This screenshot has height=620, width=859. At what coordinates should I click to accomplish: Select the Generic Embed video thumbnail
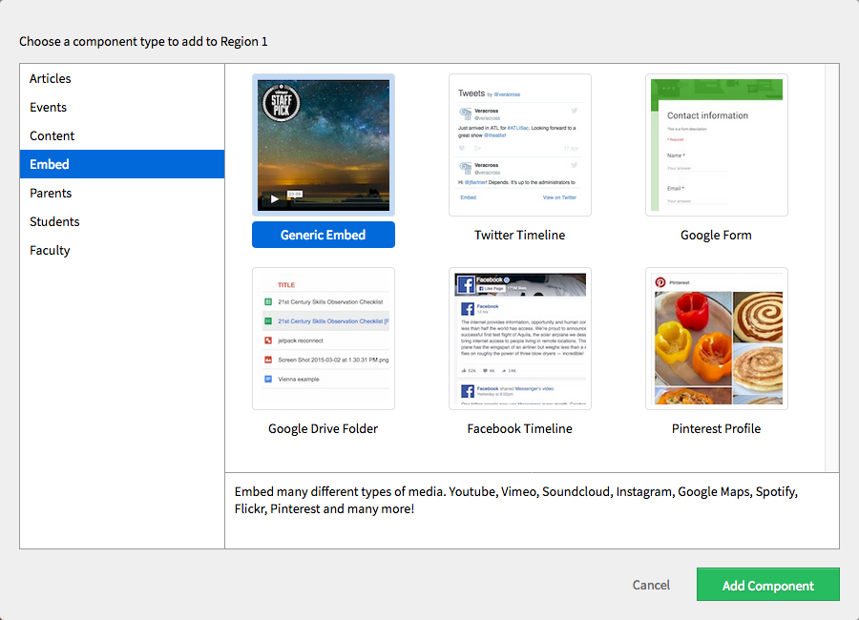point(323,145)
